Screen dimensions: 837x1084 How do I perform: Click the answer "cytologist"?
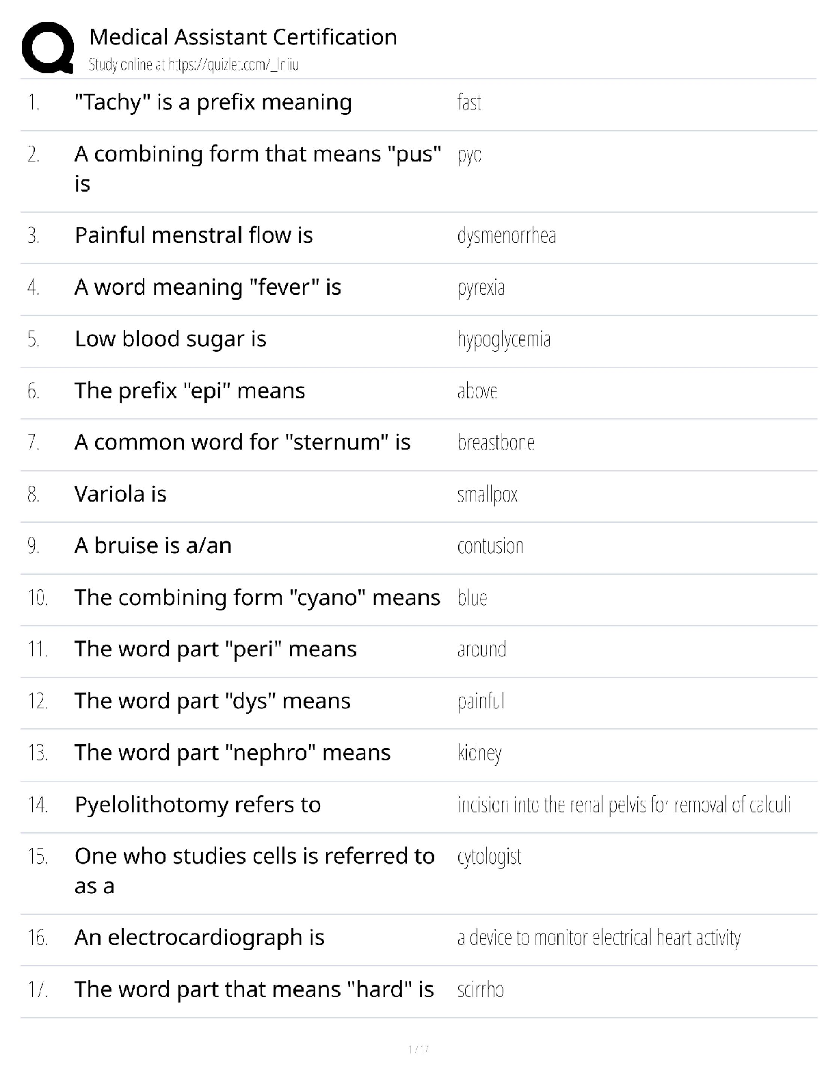pos(489,857)
